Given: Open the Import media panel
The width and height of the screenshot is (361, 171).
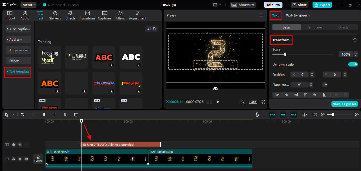Looking at the screenshot, I should pos(10,15).
